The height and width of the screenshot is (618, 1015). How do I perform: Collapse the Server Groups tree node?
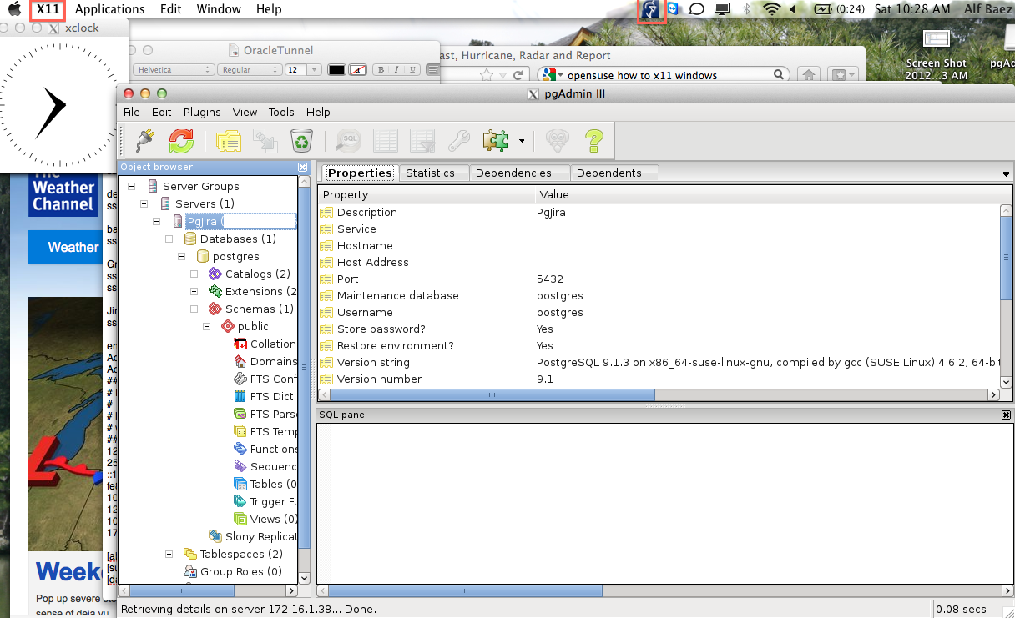pyautogui.click(x=132, y=186)
